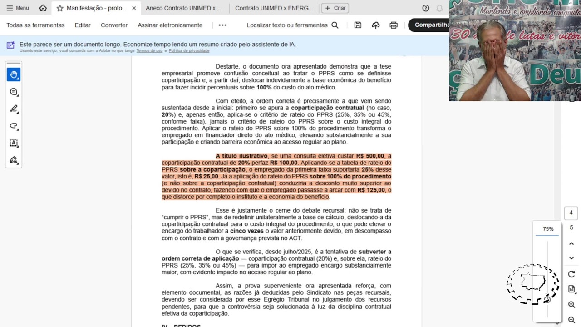Zoom in with the magnifier plus
Viewport: 581px width, 327px height.
(571, 305)
